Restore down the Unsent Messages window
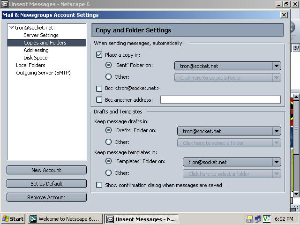 pyautogui.click(x=286, y=4)
